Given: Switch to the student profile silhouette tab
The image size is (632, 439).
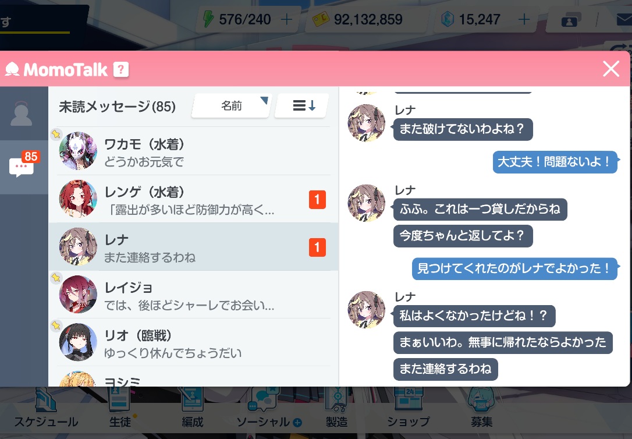Looking at the screenshot, I should [x=21, y=114].
